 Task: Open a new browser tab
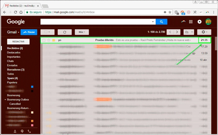(x=45, y=6)
